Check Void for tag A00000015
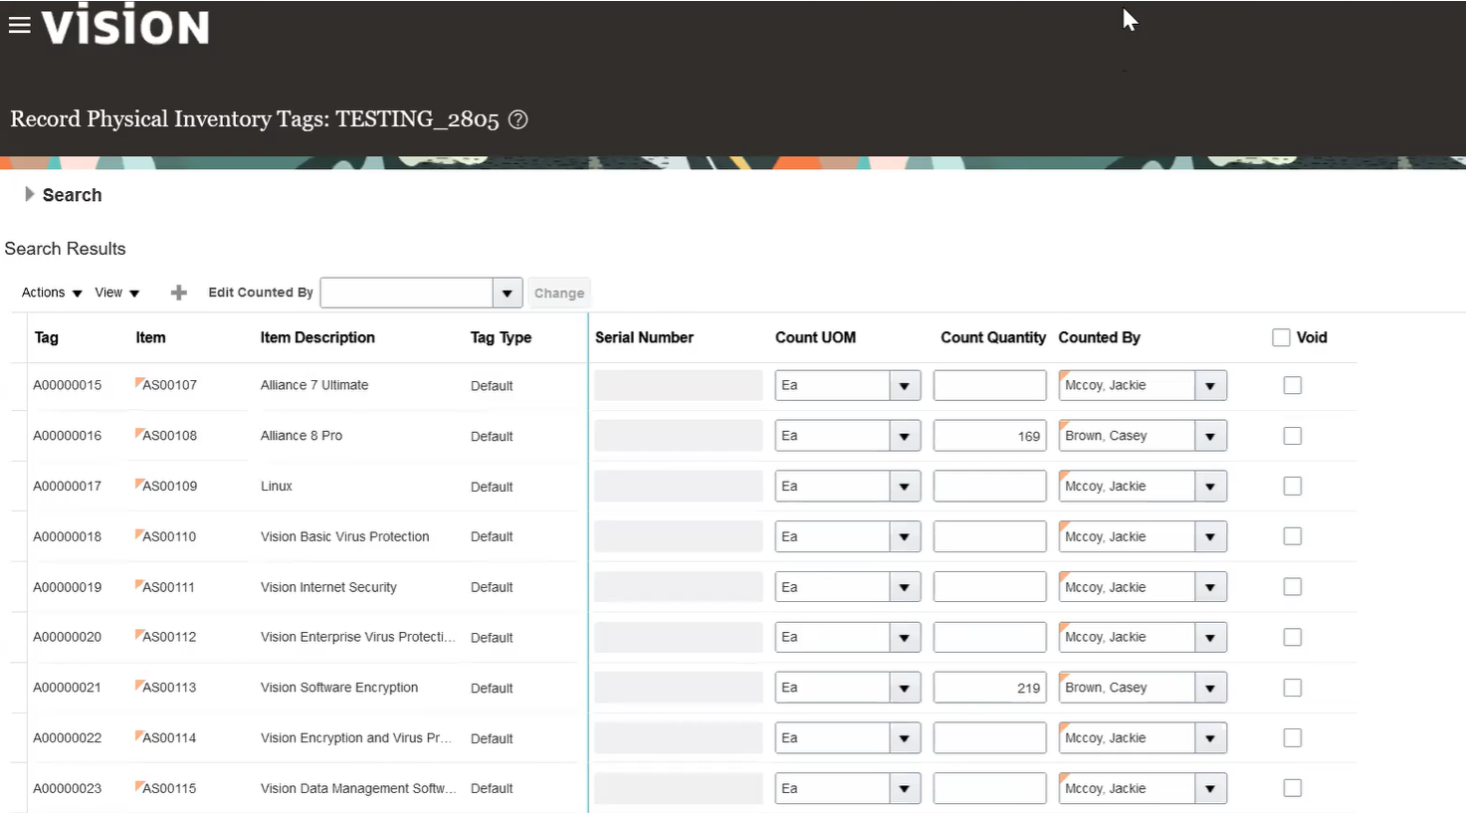The image size is (1466, 813). (x=1292, y=385)
